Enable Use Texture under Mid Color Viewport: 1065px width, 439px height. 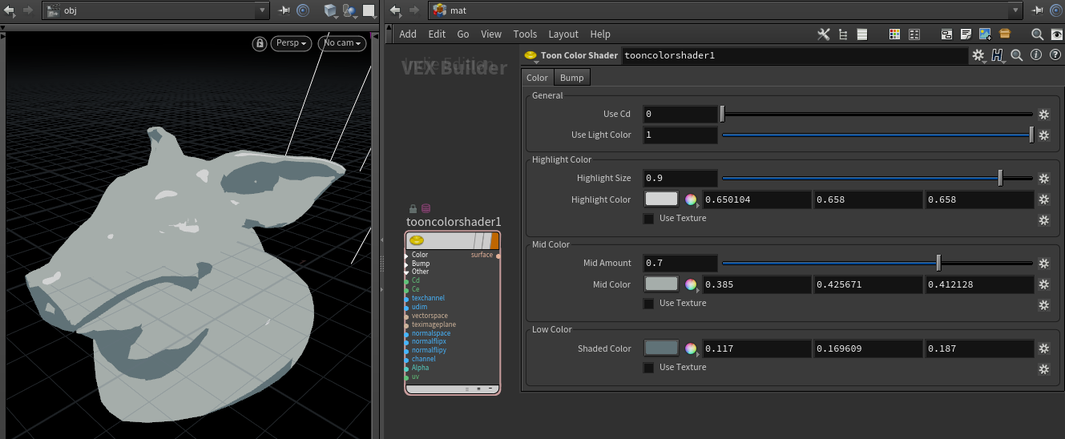pos(649,304)
